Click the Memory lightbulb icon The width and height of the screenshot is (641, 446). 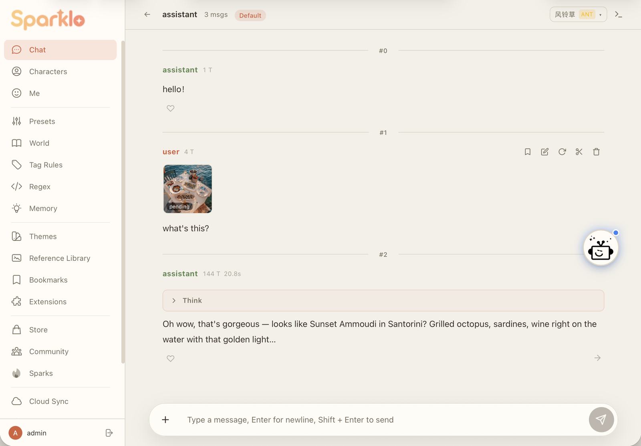tap(16, 208)
